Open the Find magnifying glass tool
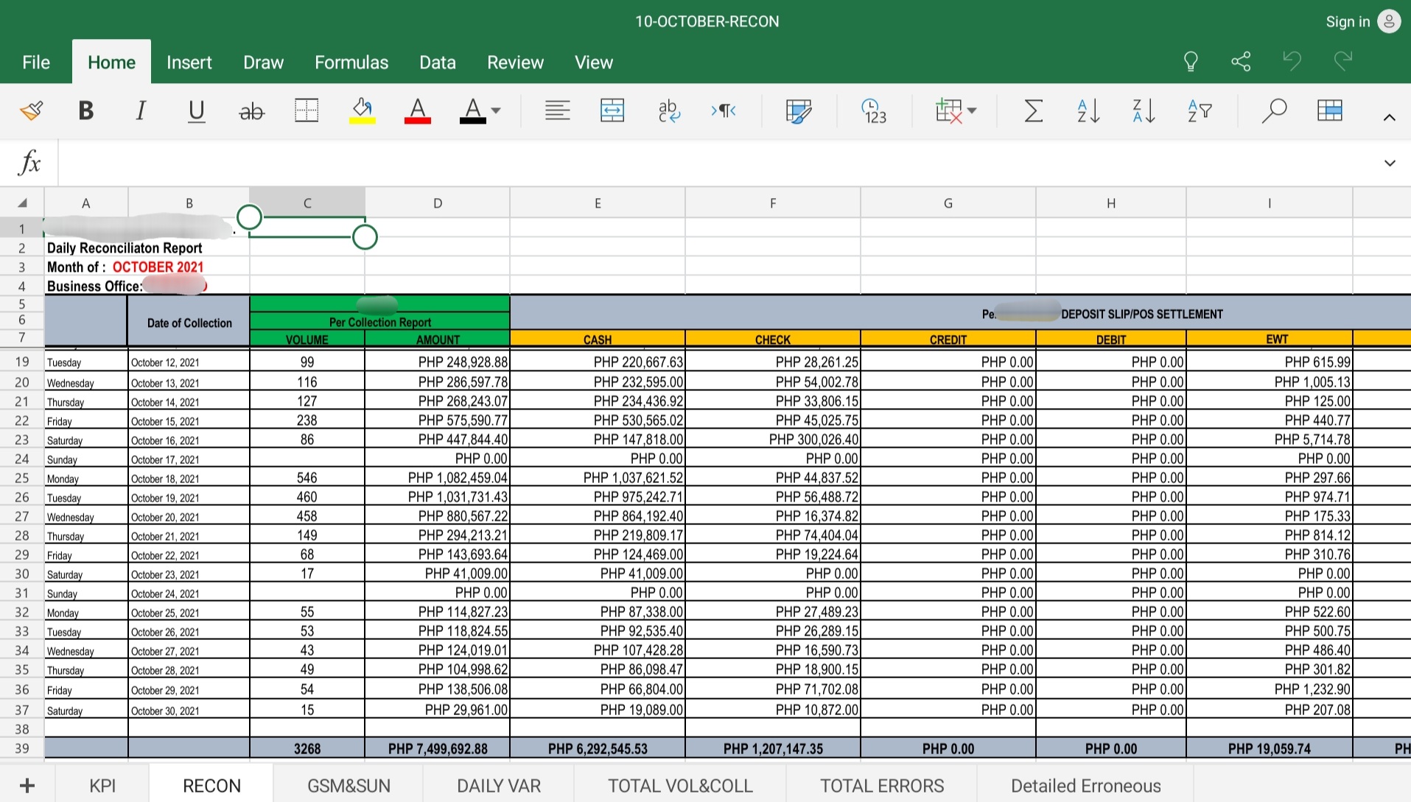Image resolution: width=1411 pixels, height=802 pixels. (1273, 111)
